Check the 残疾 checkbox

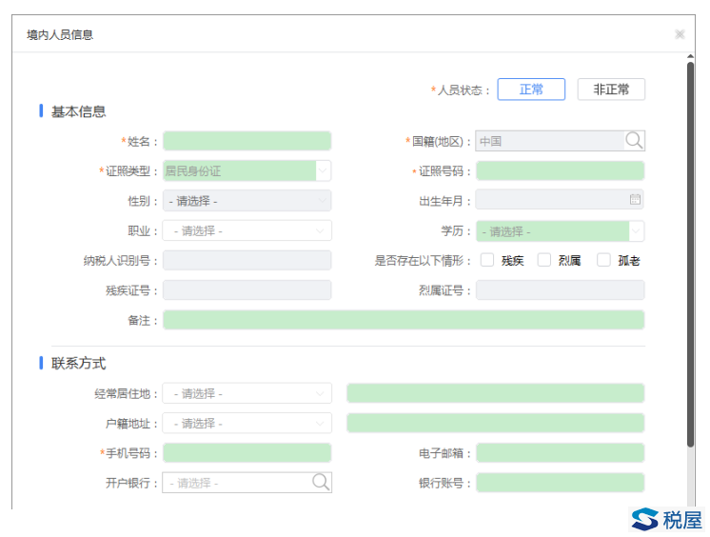coord(487,260)
